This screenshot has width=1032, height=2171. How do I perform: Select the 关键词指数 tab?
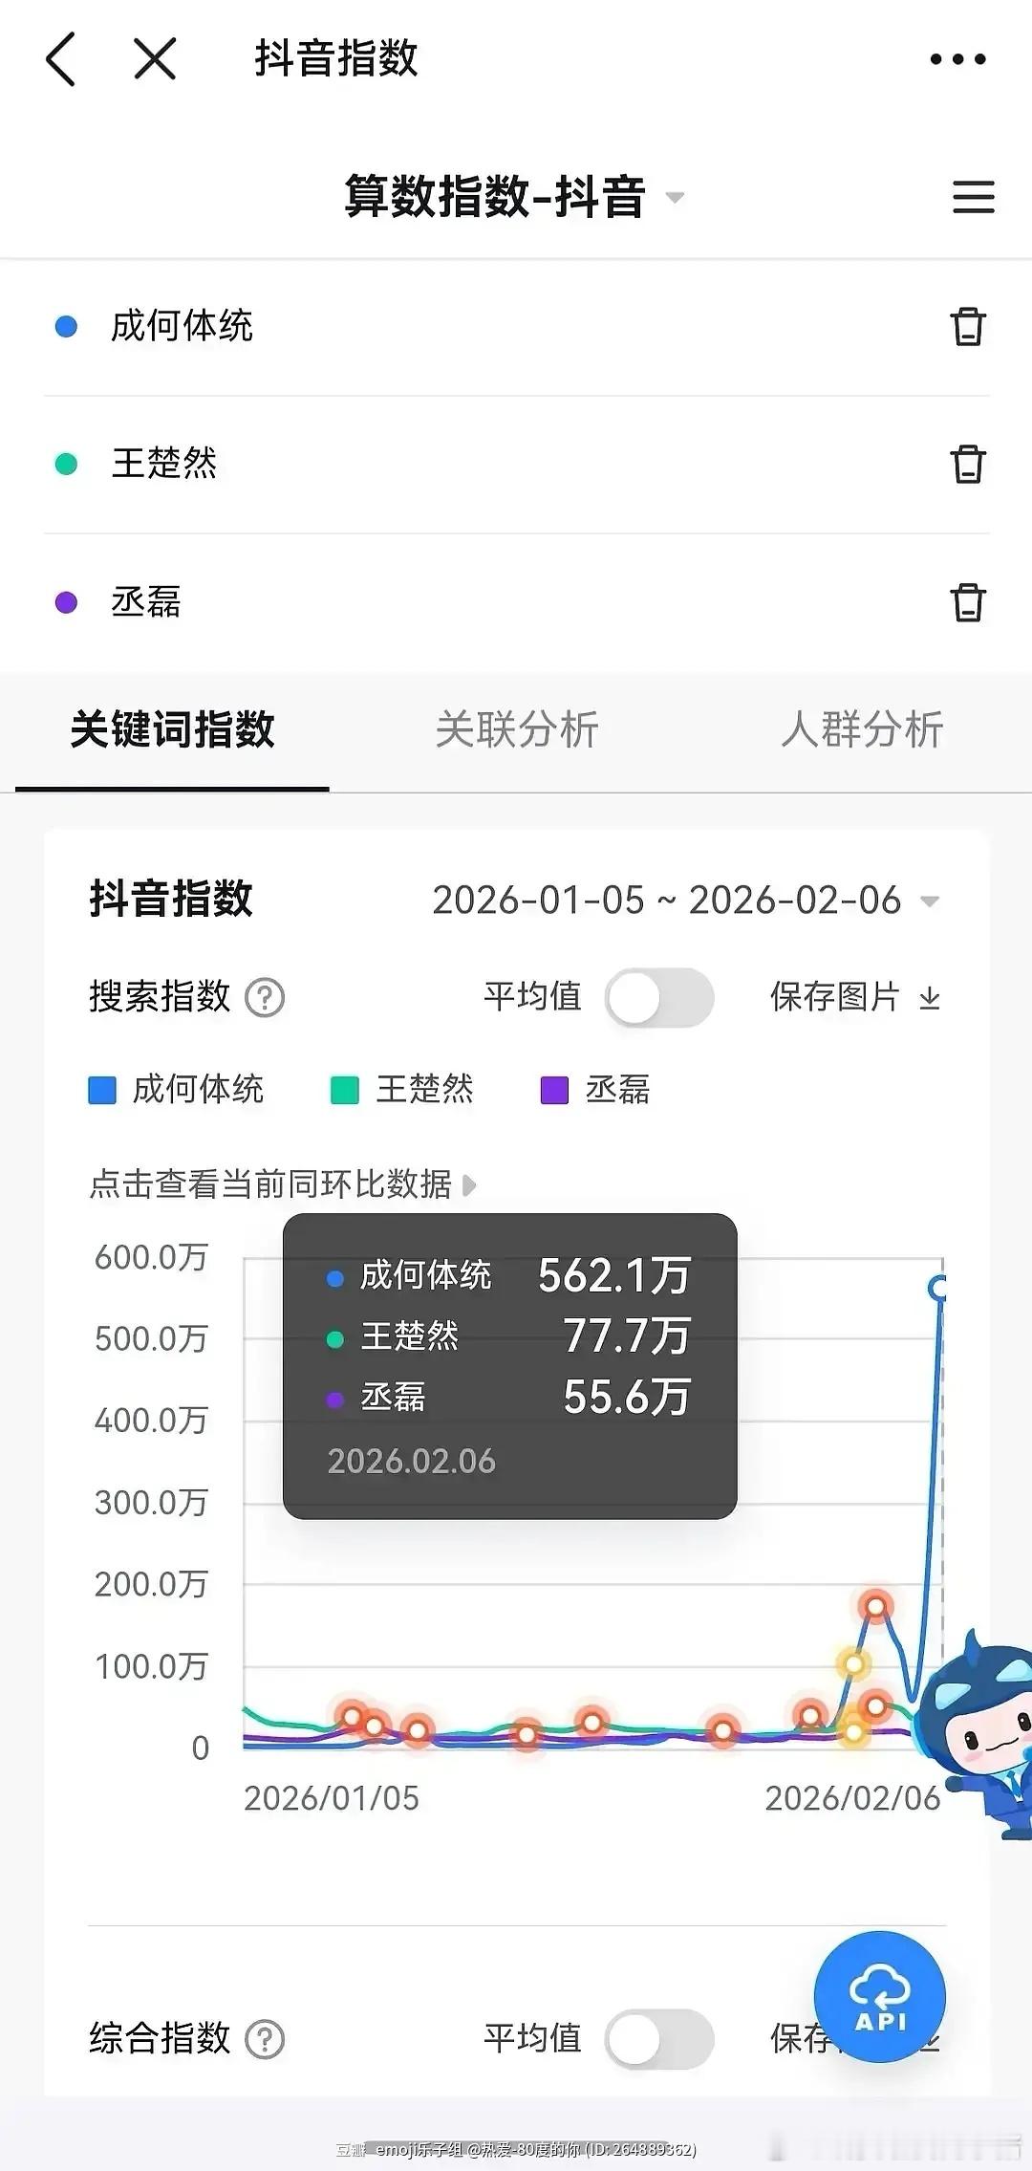(172, 729)
